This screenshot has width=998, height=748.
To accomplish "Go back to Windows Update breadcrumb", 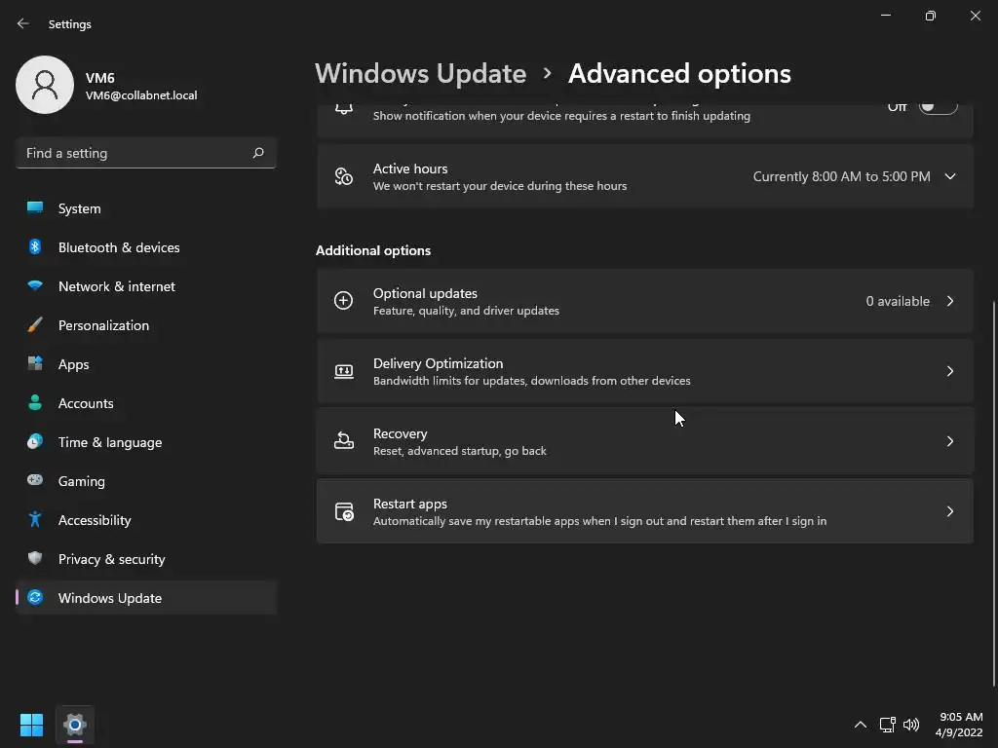I will coord(420,74).
